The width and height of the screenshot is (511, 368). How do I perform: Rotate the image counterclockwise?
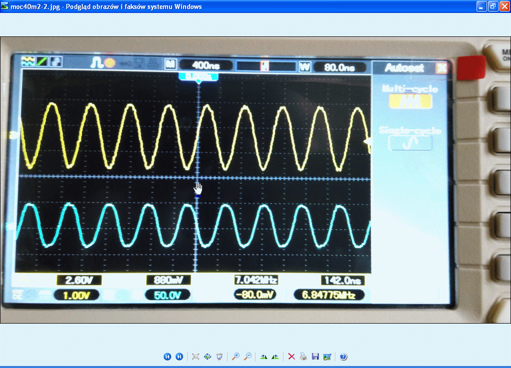pos(275,357)
